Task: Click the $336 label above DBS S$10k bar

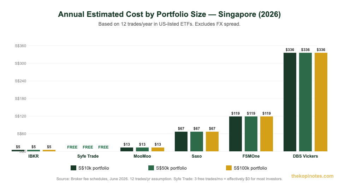Action: pos(290,50)
